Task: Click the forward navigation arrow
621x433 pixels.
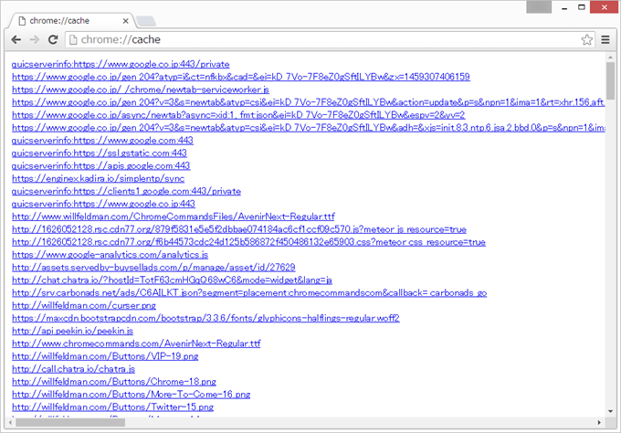Action: [35, 40]
